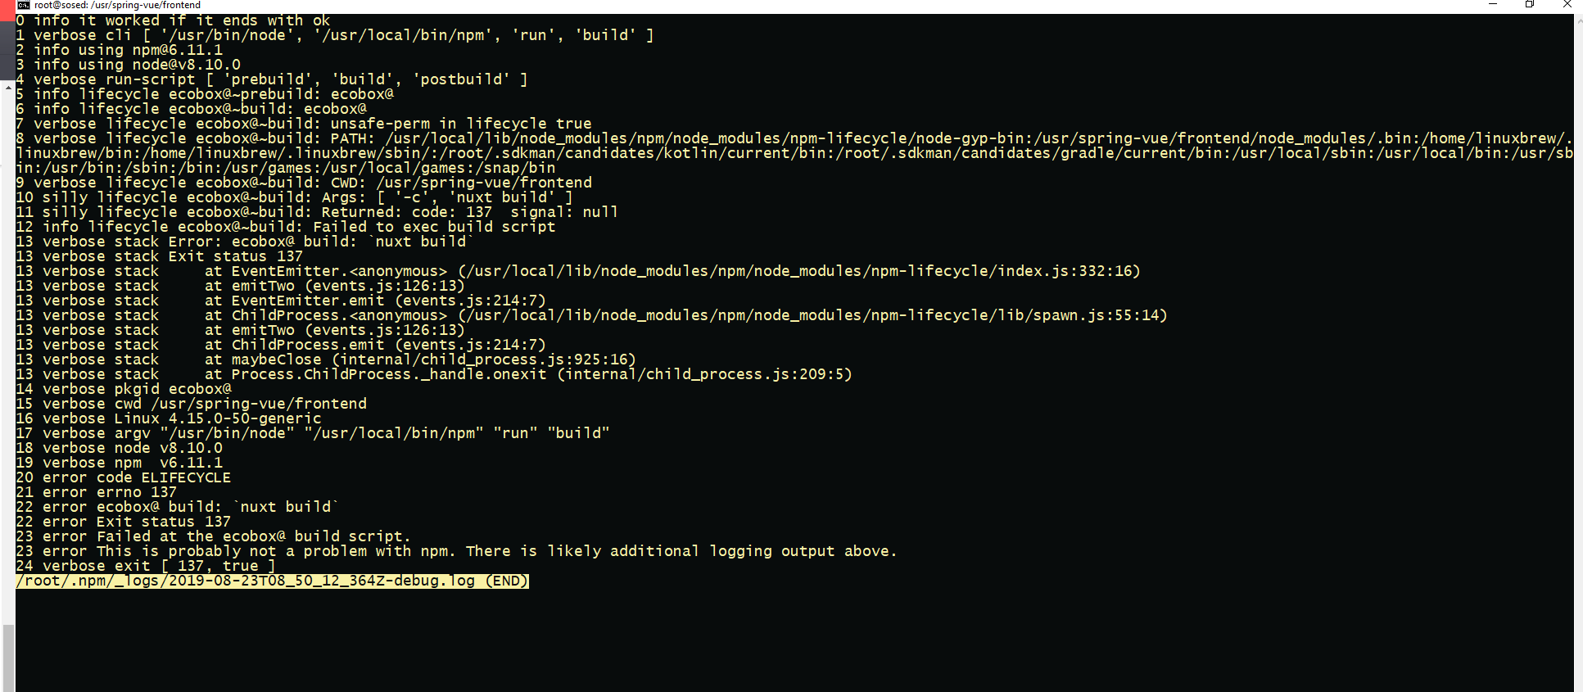Click the verbose npm v6.11.1 line
This screenshot has width=1583, height=692.
119,462
